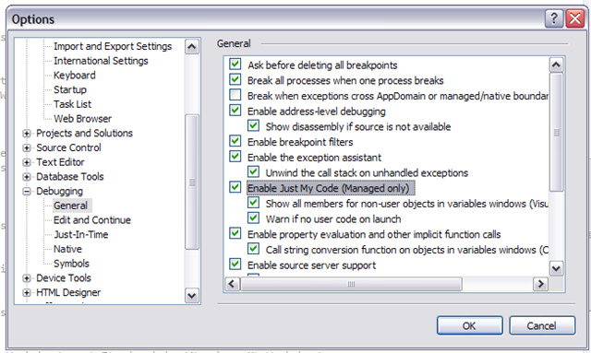Click the Cancel button
Viewport: 591px width, 353px height.
(542, 325)
